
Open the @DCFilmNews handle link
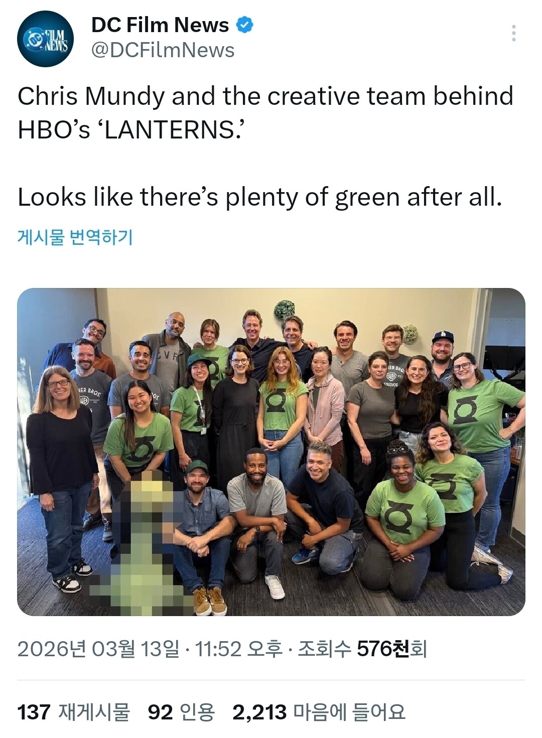click(163, 51)
